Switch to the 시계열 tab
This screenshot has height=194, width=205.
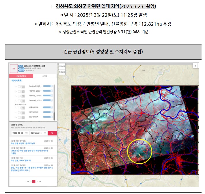(x=44, y=76)
